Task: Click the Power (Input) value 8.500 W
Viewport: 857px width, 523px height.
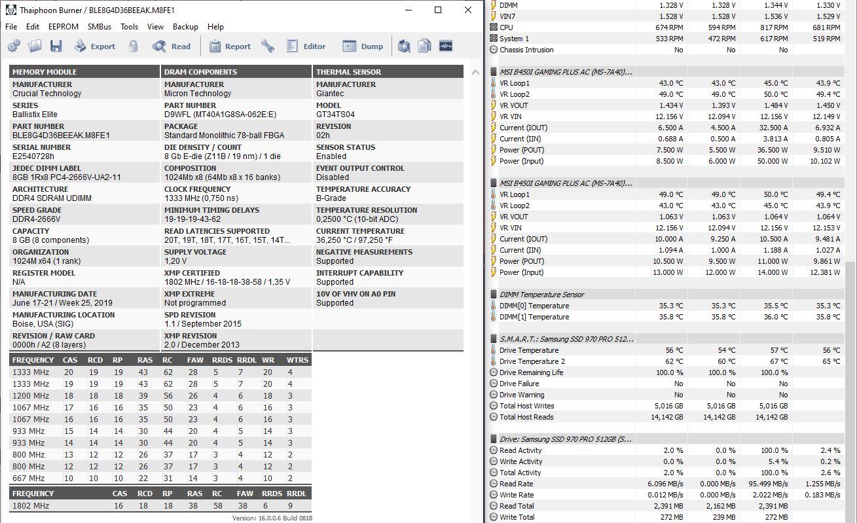Action: pos(670,161)
